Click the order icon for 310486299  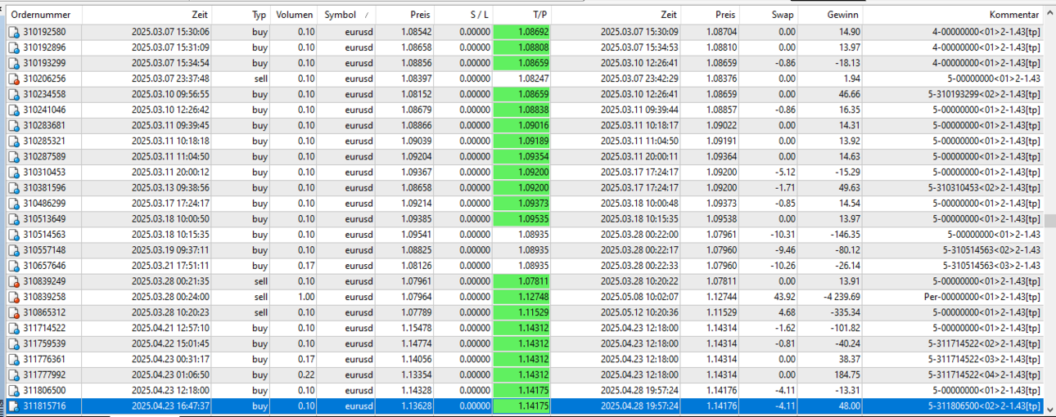(x=14, y=203)
